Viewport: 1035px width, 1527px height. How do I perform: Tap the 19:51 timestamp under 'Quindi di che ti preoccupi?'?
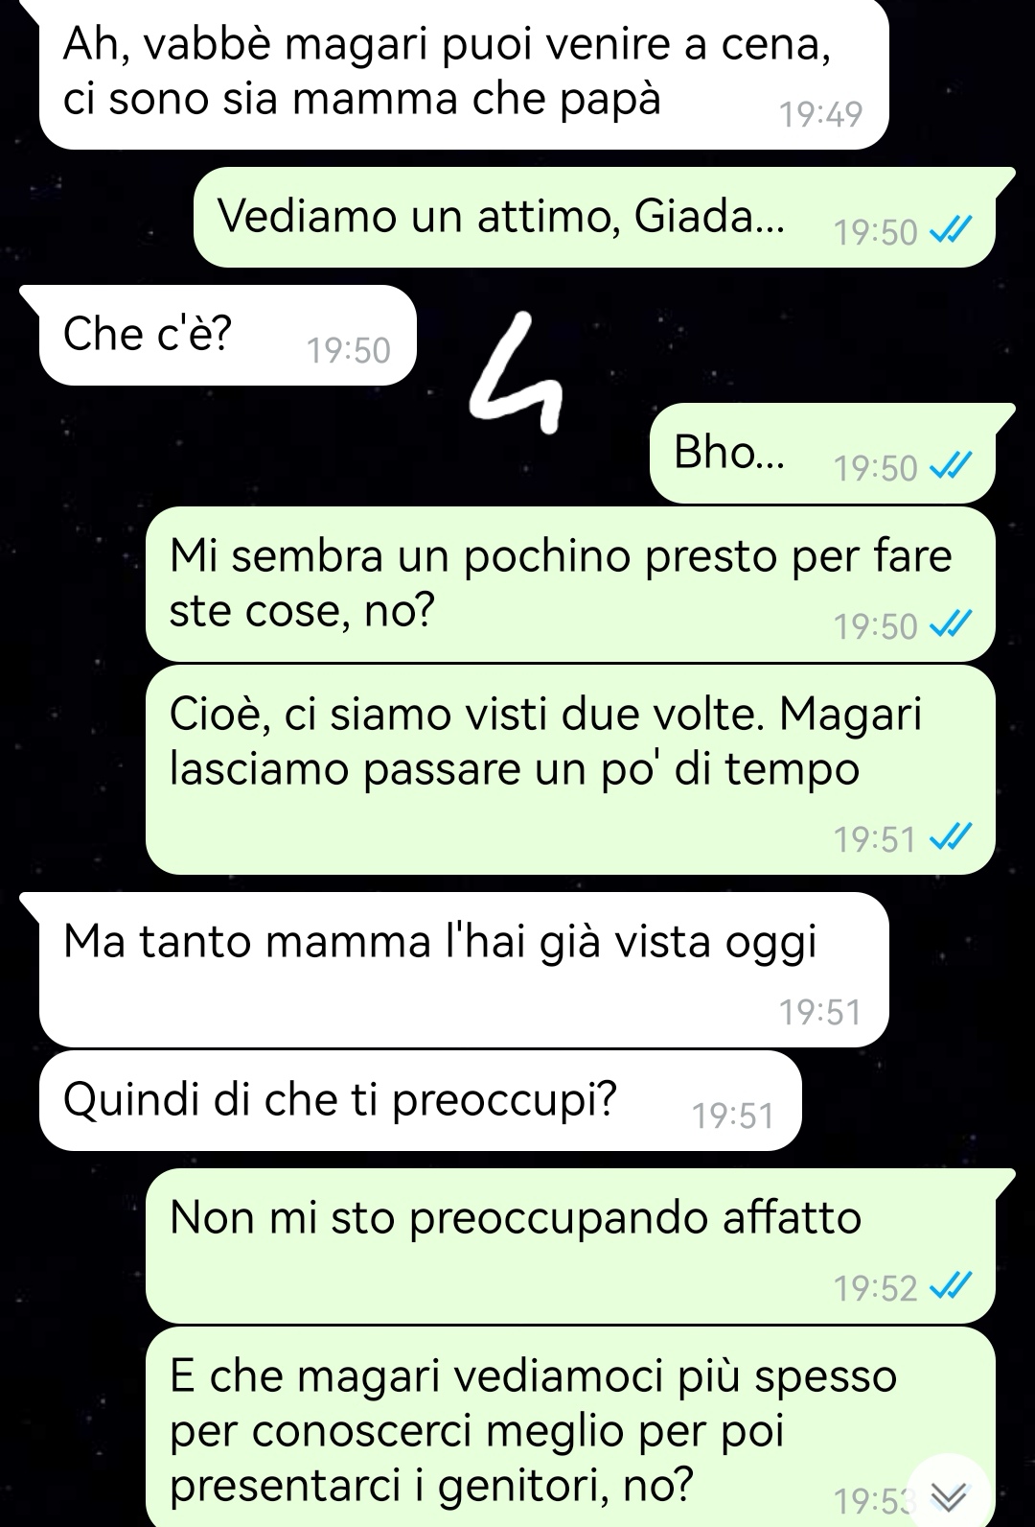point(732,1116)
